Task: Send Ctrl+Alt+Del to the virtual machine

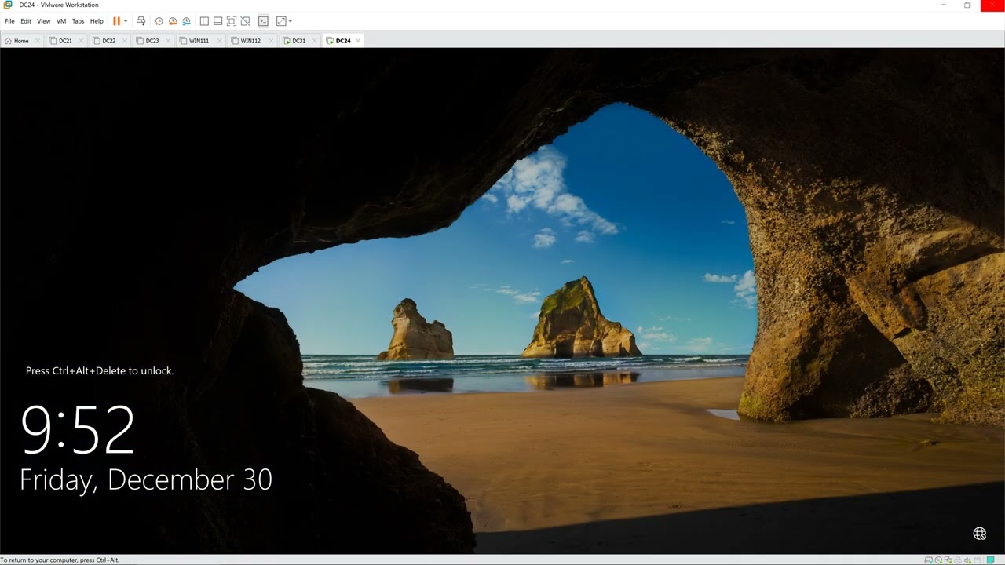Action: 141,21
